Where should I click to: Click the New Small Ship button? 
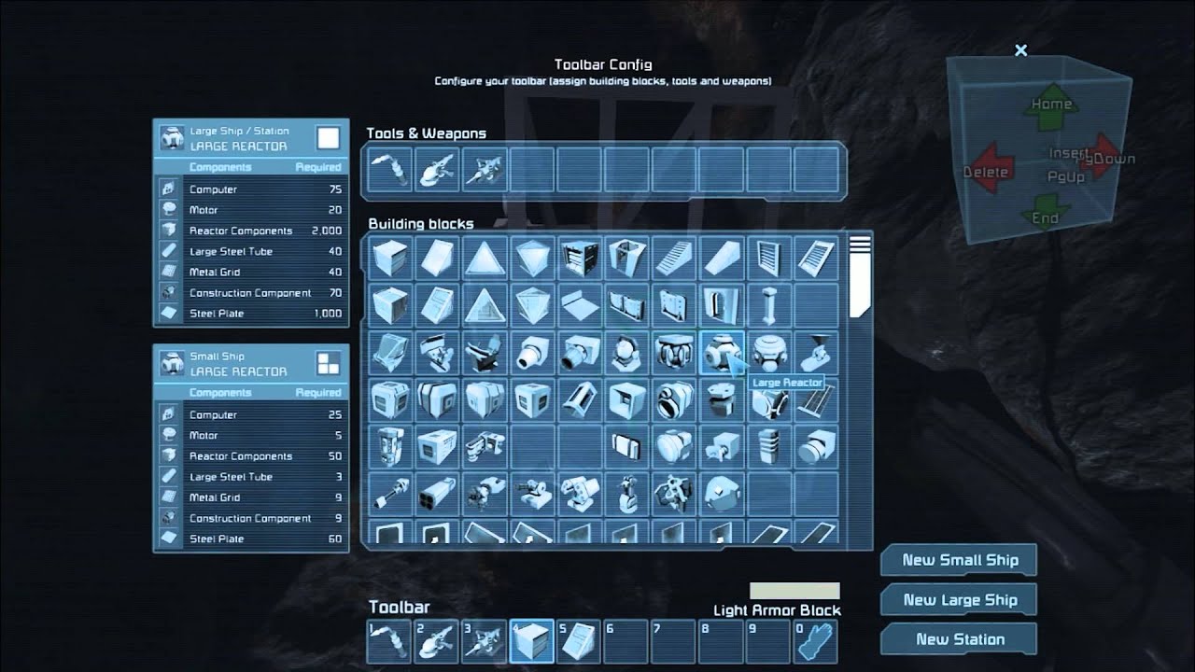959,560
